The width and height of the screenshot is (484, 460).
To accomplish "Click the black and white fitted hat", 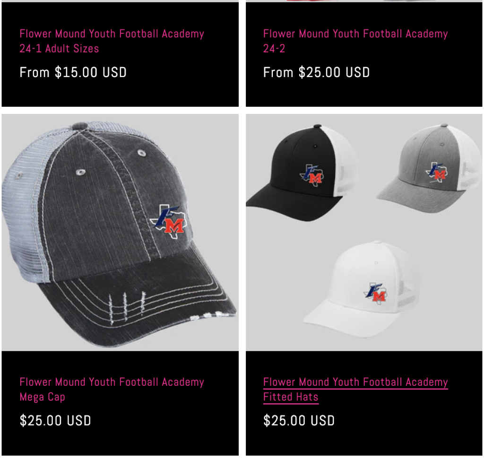I will 302,173.
